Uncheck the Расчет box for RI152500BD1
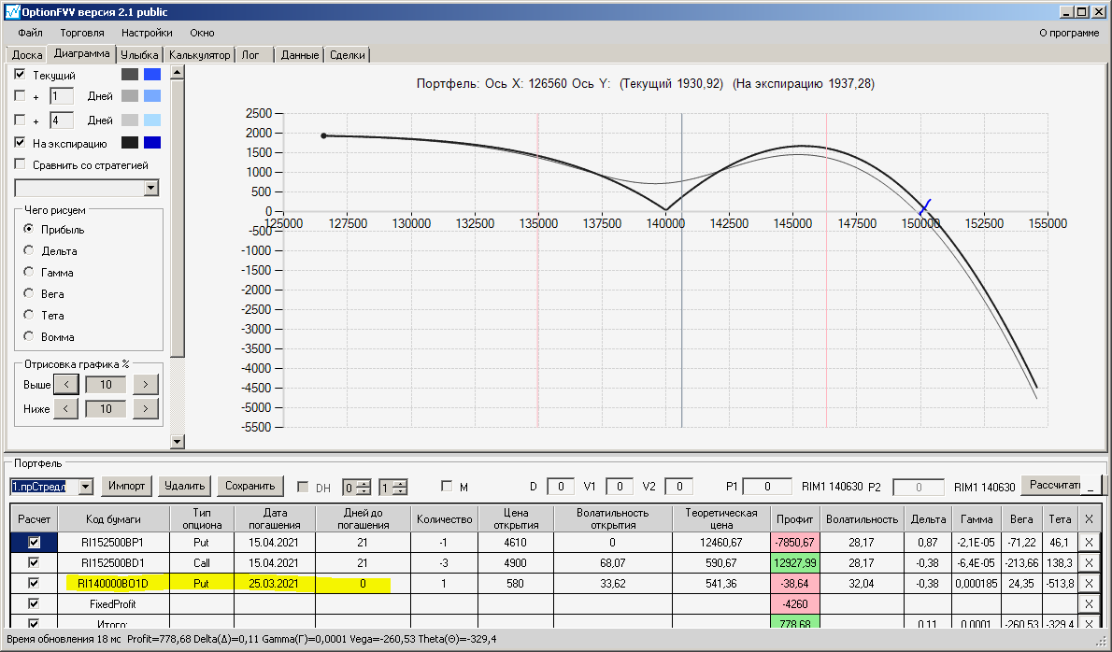 34,562
